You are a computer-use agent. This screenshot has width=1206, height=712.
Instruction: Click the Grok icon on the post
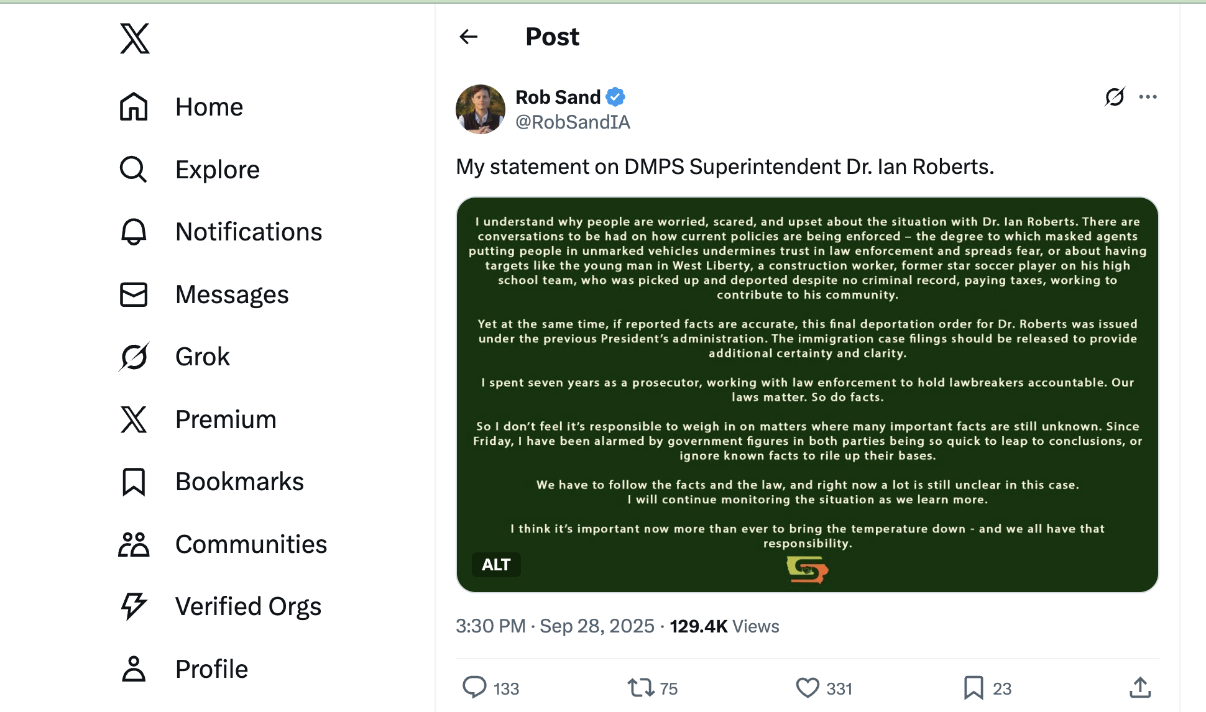pos(1115,97)
